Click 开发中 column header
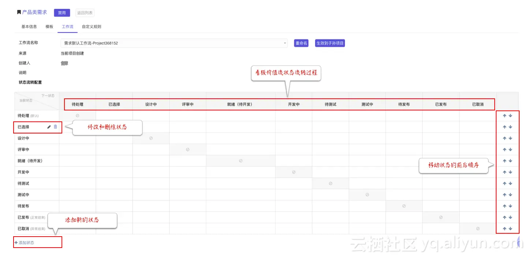The height and width of the screenshot is (256, 528). click(294, 104)
